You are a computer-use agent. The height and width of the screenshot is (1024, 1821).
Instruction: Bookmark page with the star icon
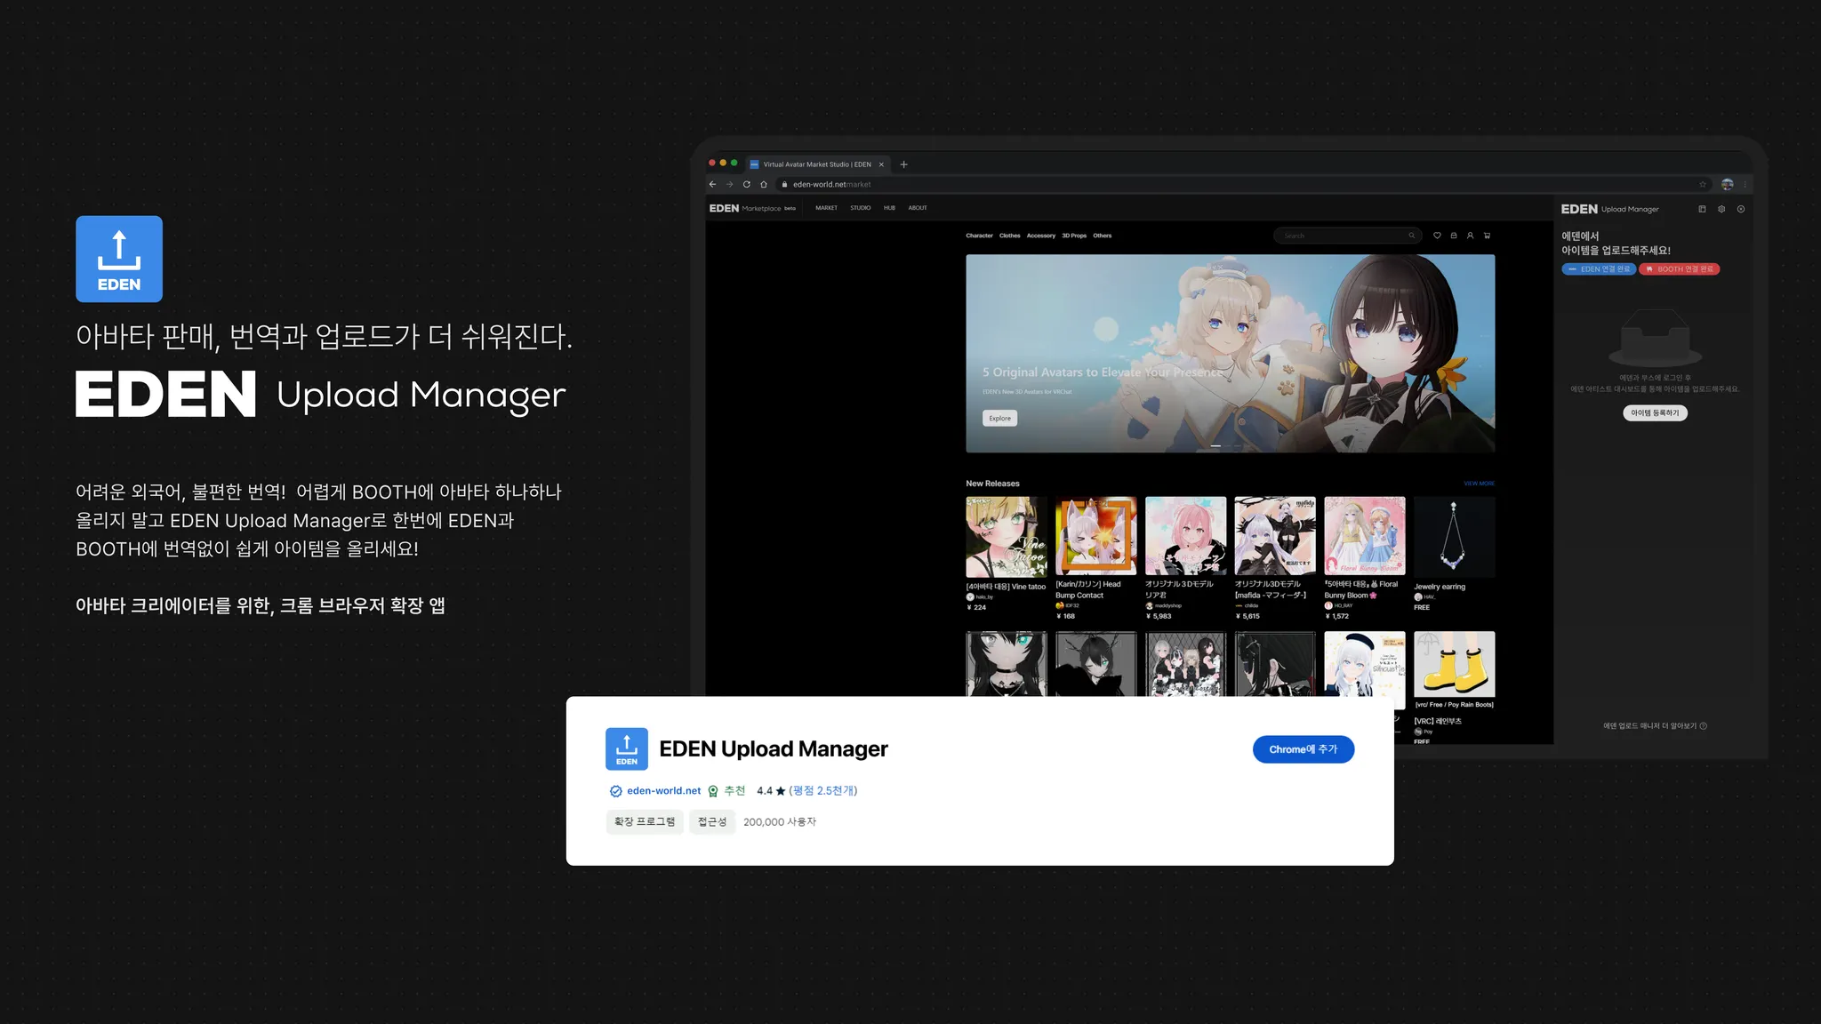[1703, 185]
